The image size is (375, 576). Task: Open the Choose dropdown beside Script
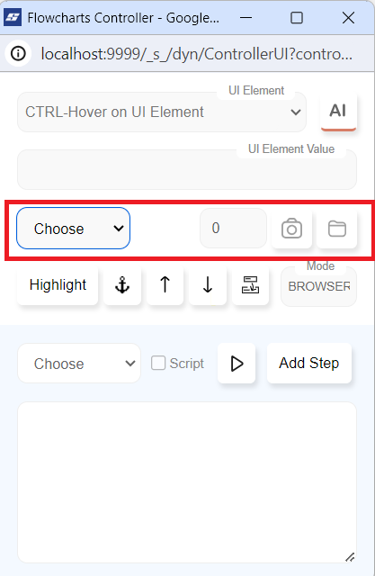coord(79,364)
